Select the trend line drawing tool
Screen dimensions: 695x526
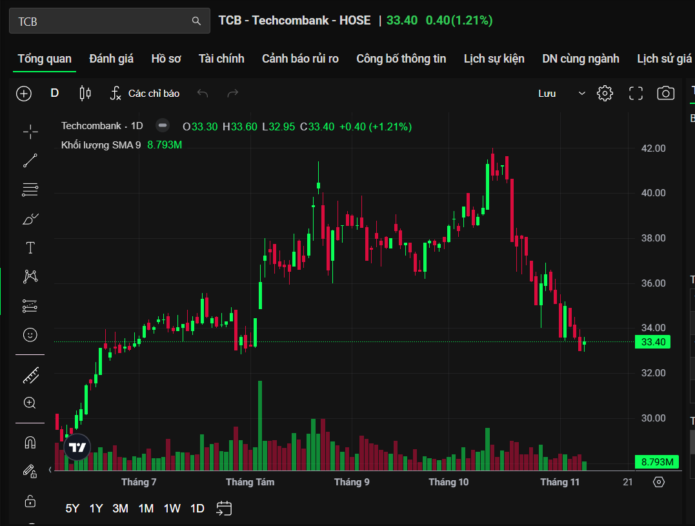coord(30,161)
